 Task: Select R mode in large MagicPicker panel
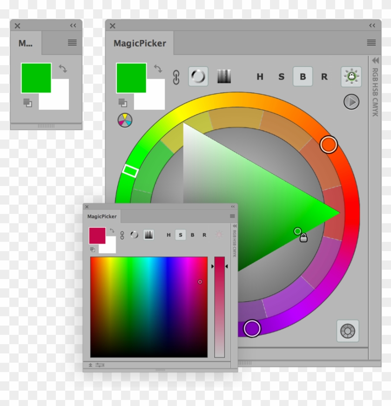pyautogui.click(x=324, y=77)
